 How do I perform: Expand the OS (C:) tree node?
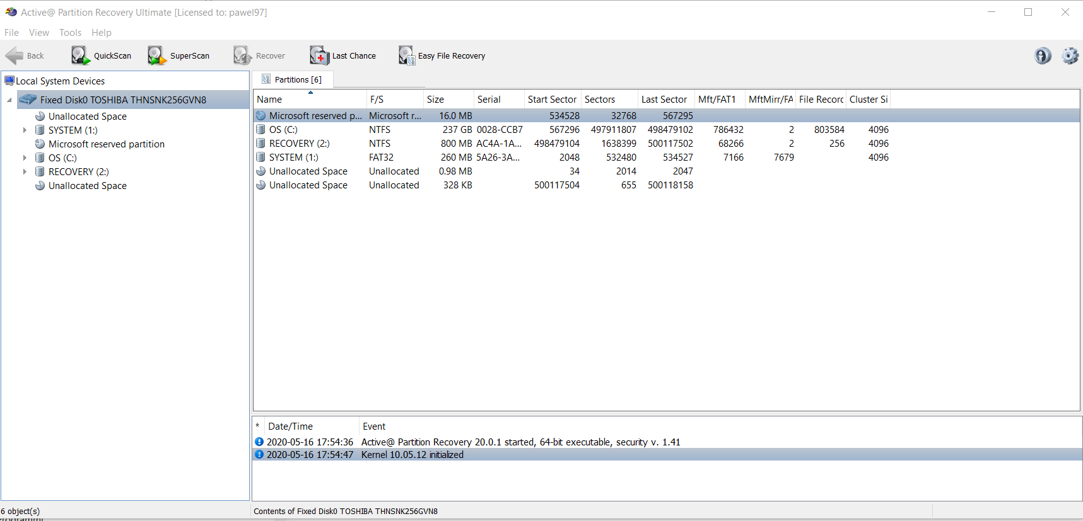coord(25,158)
